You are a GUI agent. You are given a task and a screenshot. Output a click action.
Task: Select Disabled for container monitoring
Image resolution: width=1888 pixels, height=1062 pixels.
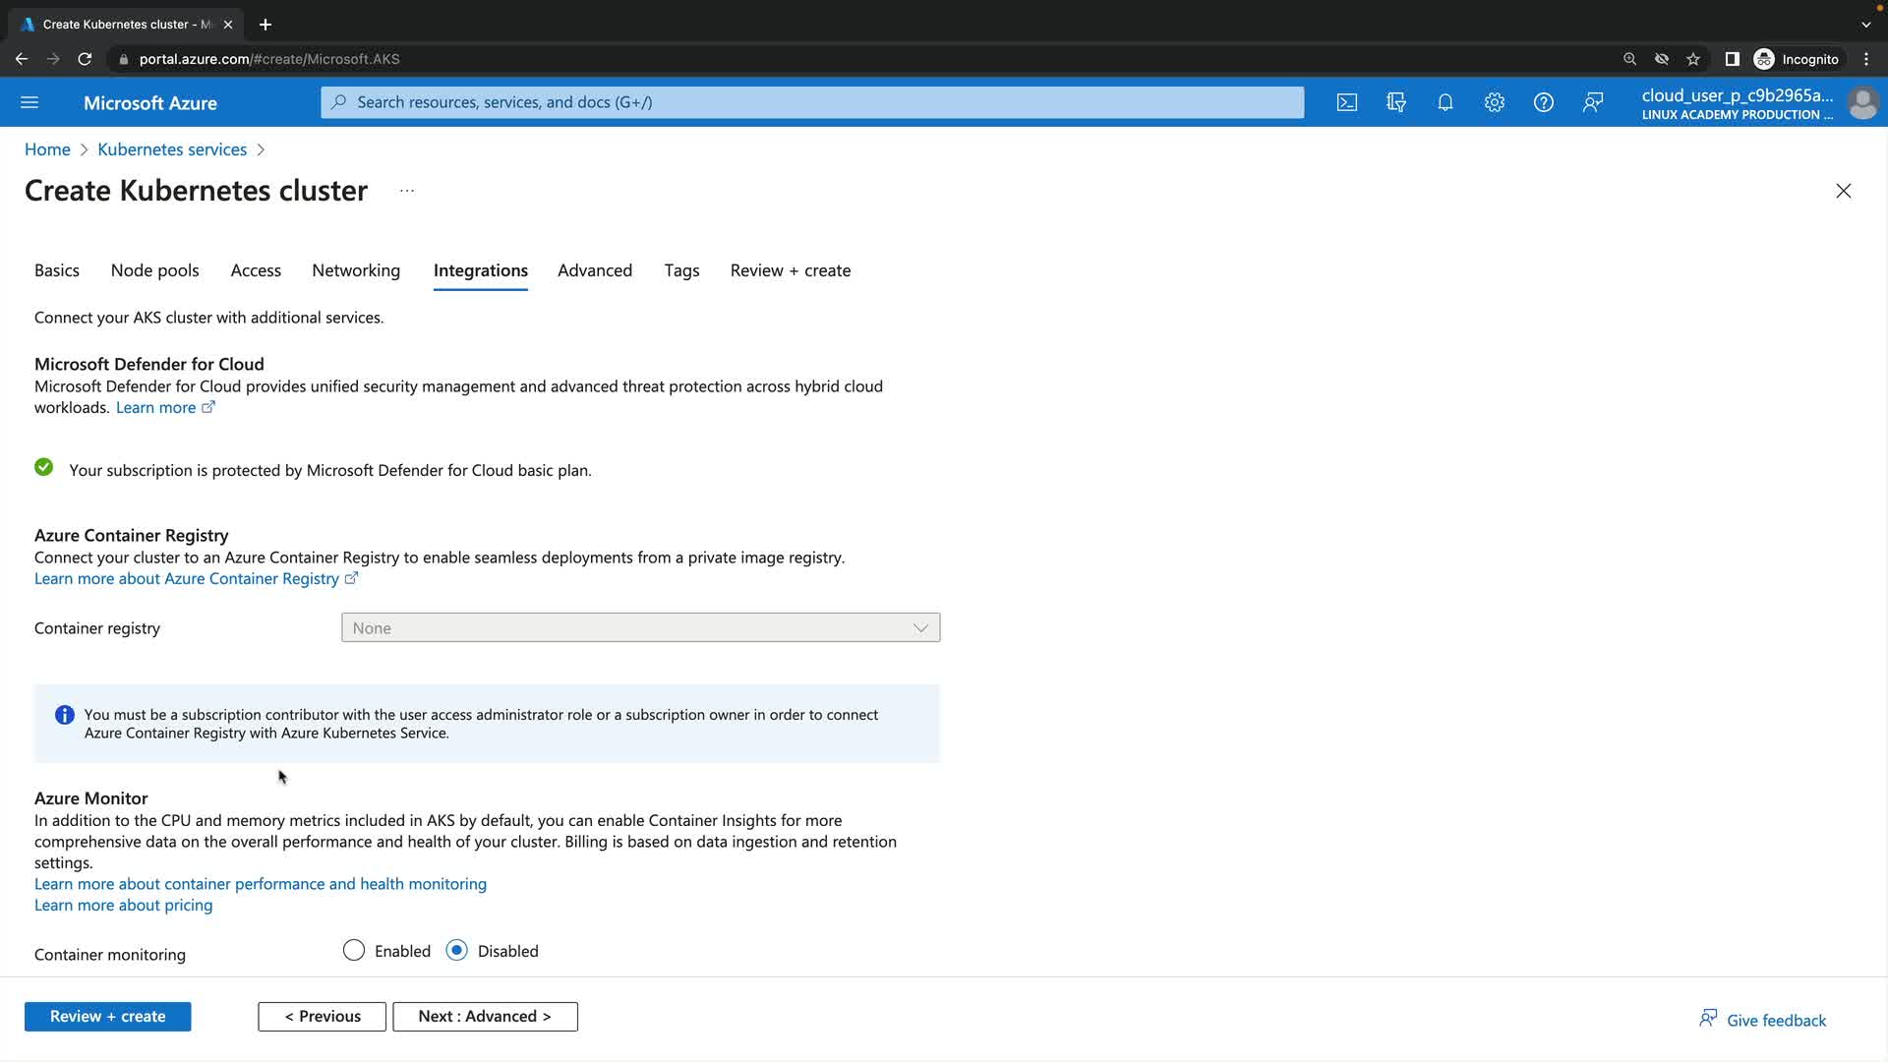[x=457, y=950]
